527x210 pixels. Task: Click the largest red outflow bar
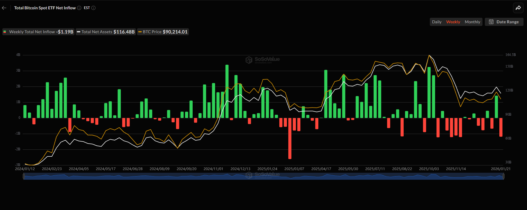click(x=290, y=138)
